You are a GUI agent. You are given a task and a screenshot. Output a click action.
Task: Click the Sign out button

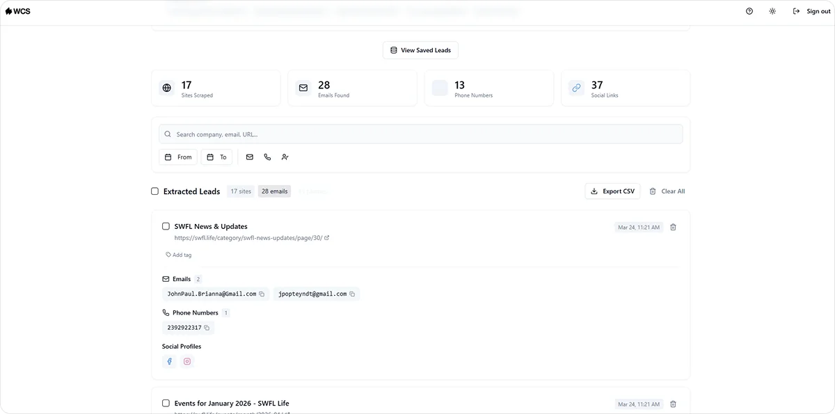click(811, 11)
